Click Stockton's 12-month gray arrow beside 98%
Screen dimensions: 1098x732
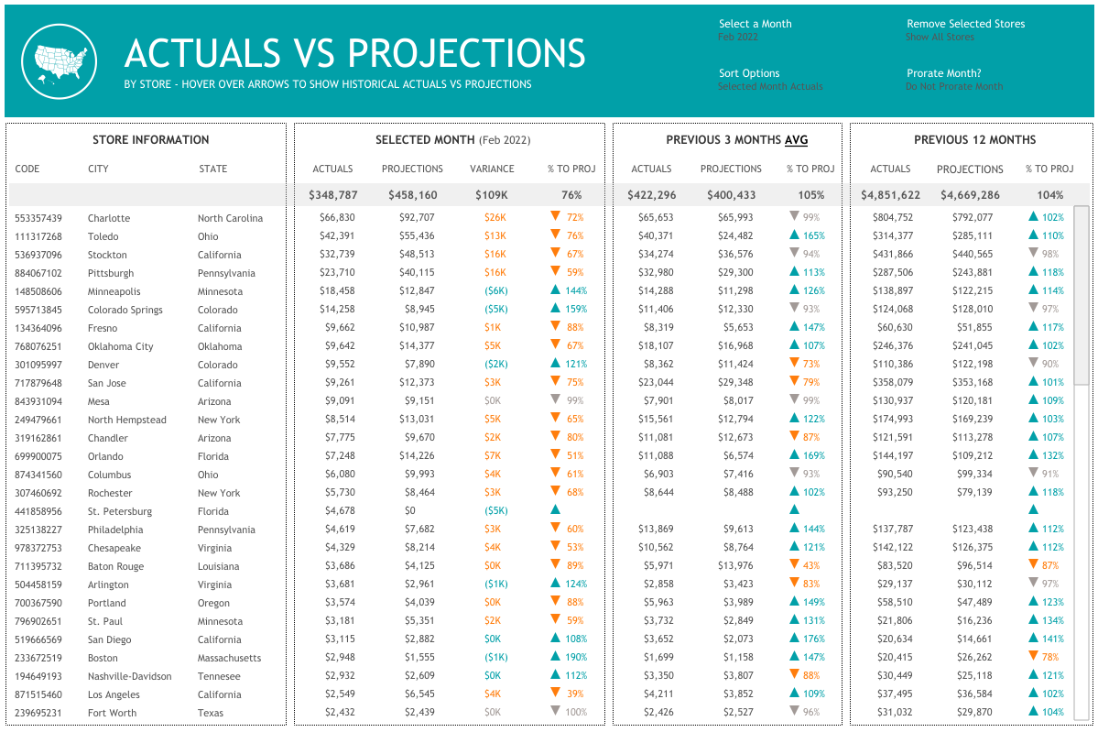(x=1033, y=253)
